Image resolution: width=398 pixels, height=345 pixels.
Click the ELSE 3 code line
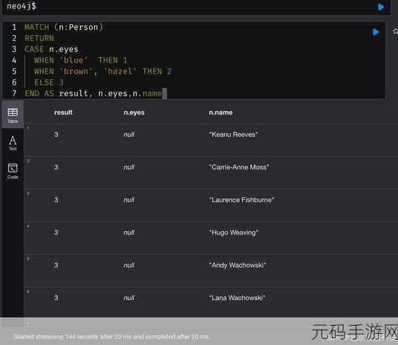pos(49,82)
